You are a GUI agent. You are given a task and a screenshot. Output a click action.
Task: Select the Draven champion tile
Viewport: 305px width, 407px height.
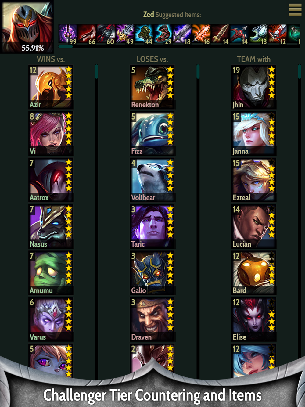(152, 319)
